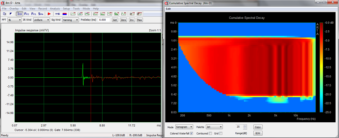Click the Cumulative Spectral Decay window title icon

pyautogui.click(x=166, y=3)
